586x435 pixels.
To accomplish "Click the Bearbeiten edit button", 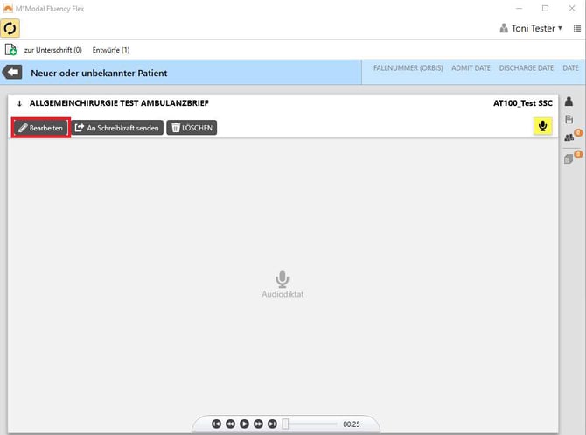I will coord(40,128).
